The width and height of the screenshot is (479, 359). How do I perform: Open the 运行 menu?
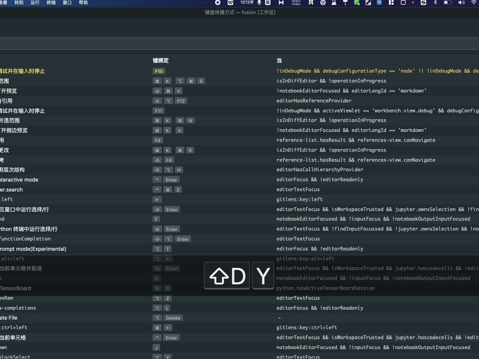click(x=35, y=3)
